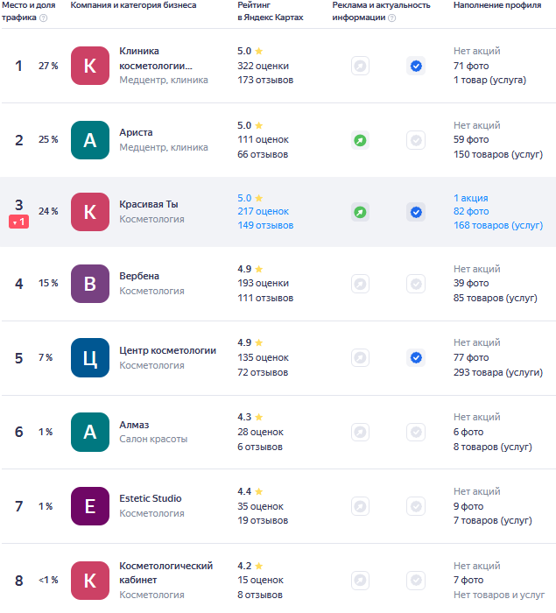Click the advertising arrow icon in Клиника косметологии row
Viewport: 556px width, 613px height.
pos(360,66)
